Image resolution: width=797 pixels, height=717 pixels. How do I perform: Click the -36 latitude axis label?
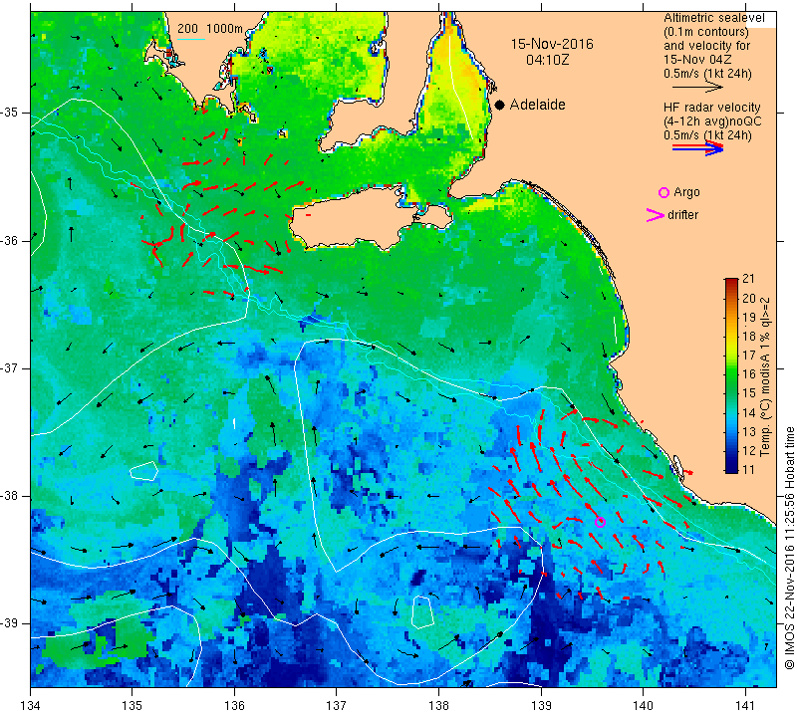[12, 240]
